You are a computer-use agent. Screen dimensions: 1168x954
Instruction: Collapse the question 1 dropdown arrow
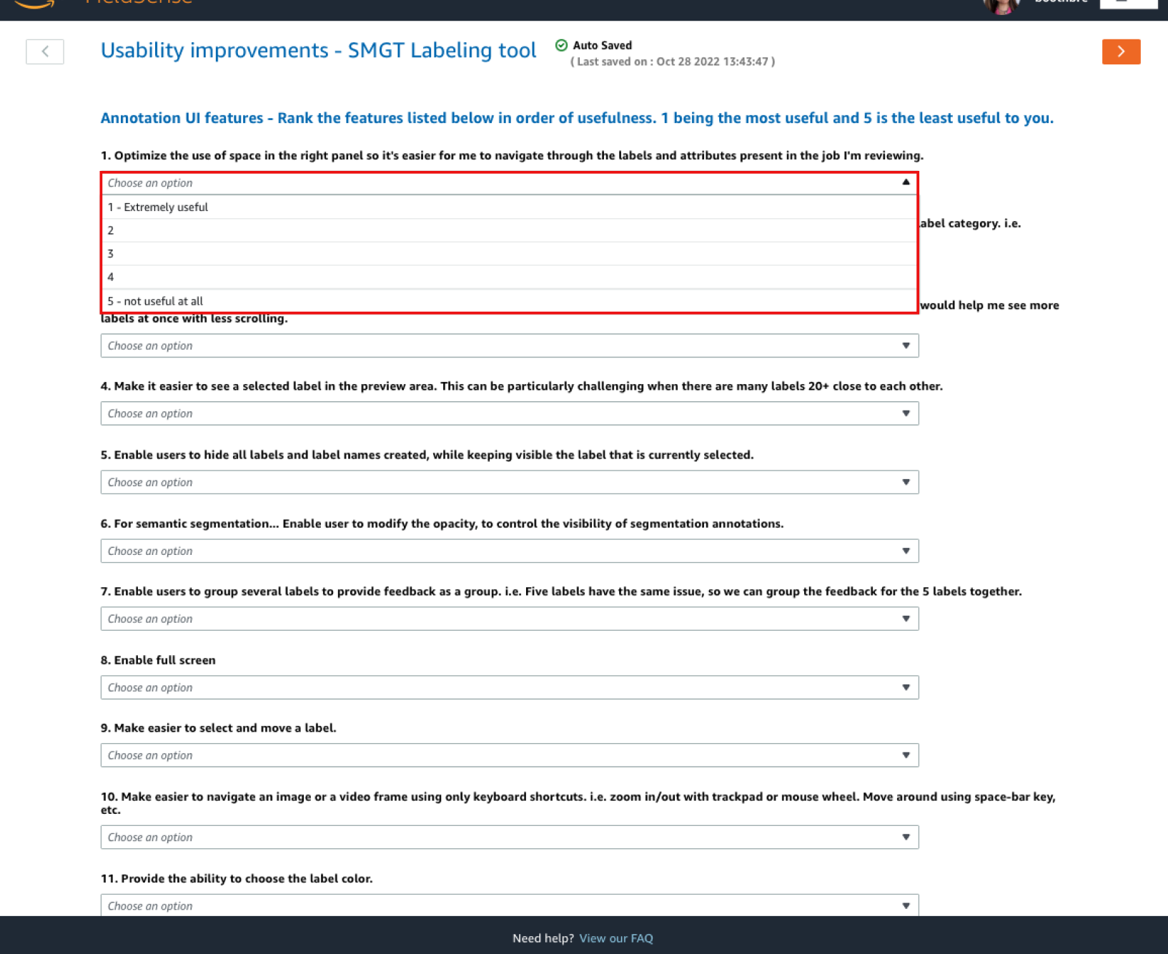(x=906, y=182)
